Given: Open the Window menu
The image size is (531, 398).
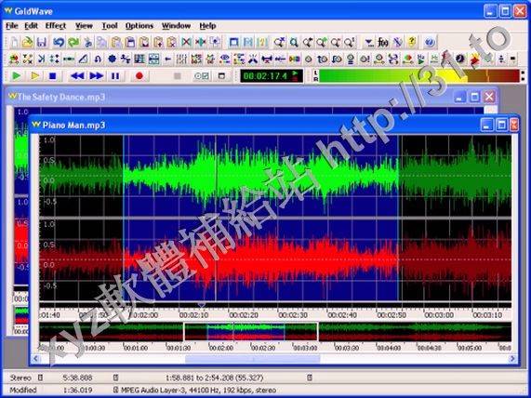Looking at the screenshot, I should coord(176,26).
